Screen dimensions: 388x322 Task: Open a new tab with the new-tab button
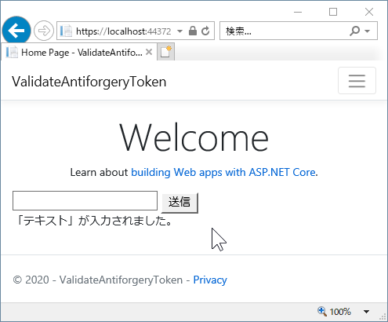coord(165,52)
